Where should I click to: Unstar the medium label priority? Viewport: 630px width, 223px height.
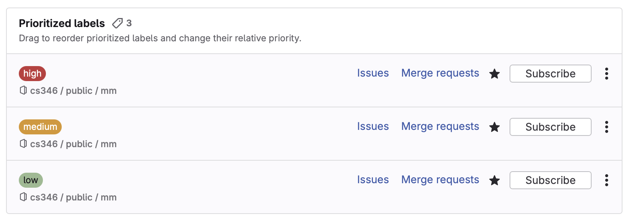click(x=495, y=127)
